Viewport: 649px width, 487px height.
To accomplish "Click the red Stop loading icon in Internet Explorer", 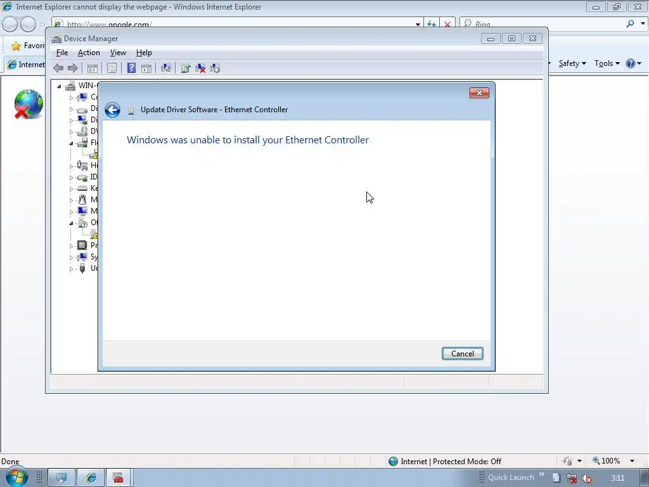I will pos(447,25).
